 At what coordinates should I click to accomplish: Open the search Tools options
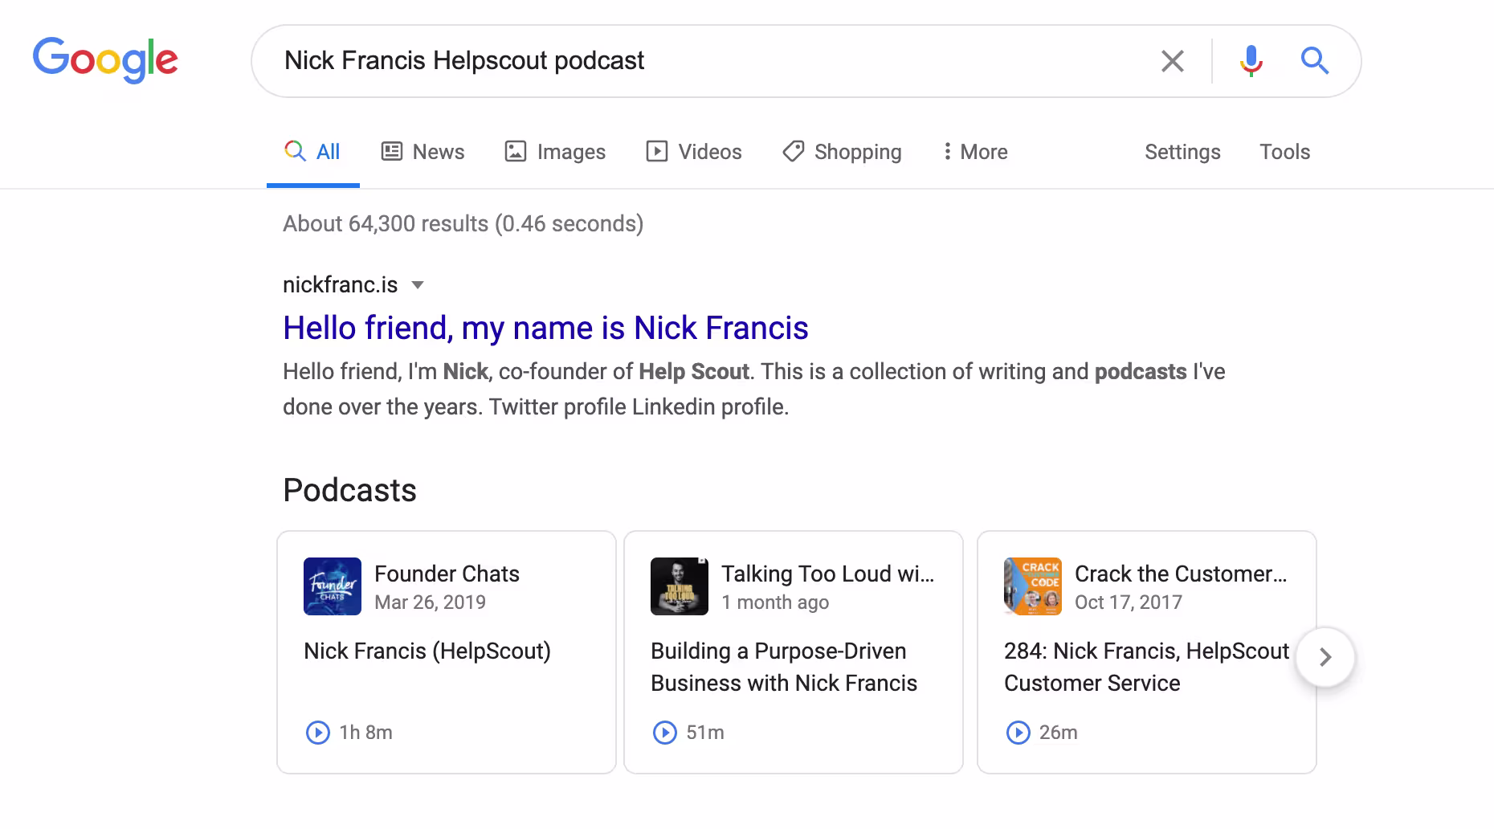click(1284, 152)
